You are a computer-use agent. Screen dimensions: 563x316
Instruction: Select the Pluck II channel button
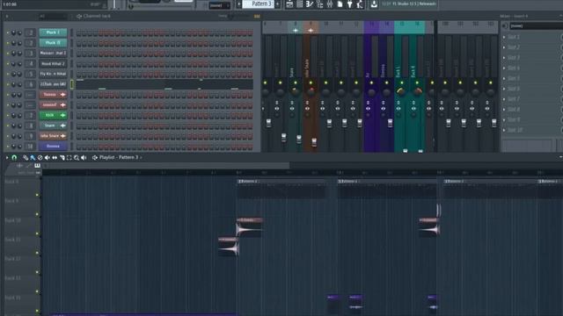pyautogui.click(x=53, y=43)
